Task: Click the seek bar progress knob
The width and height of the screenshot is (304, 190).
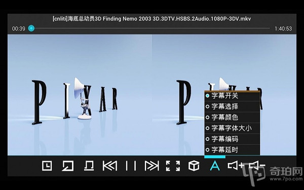Action: (x=31, y=28)
